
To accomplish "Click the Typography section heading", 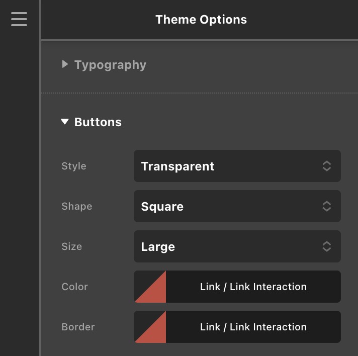I will pyautogui.click(x=110, y=65).
